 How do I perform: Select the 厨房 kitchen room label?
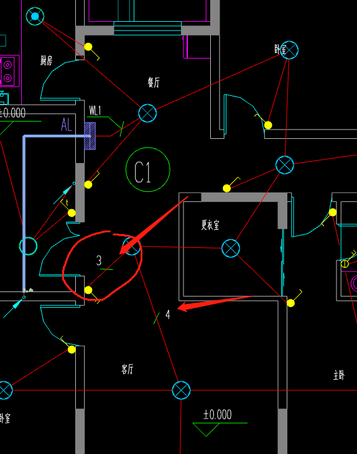[x=47, y=61]
